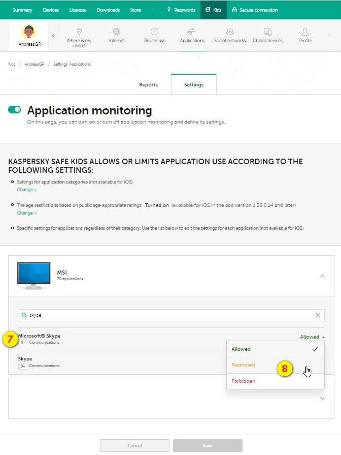Click the Kids breadcrumb link

[x=12, y=64]
